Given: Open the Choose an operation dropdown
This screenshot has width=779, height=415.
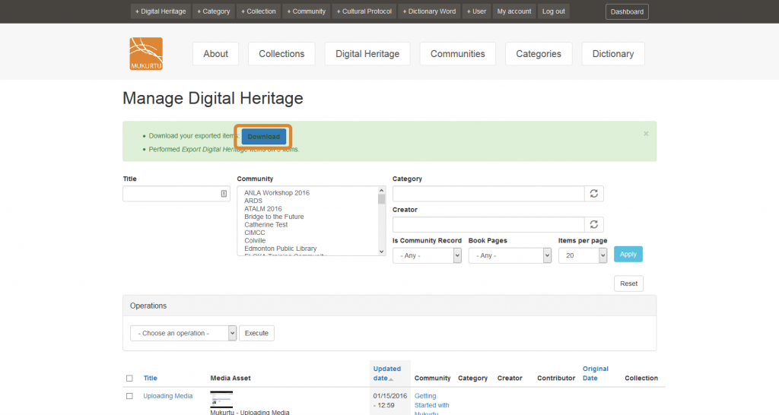Looking at the screenshot, I should 183,333.
